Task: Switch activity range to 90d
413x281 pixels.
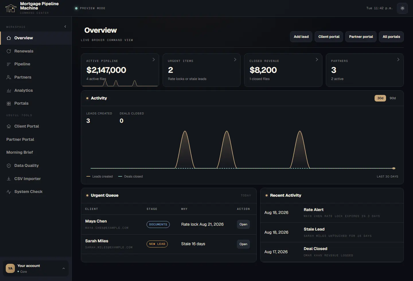Action: pyautogui.click(x=393, y=98)
